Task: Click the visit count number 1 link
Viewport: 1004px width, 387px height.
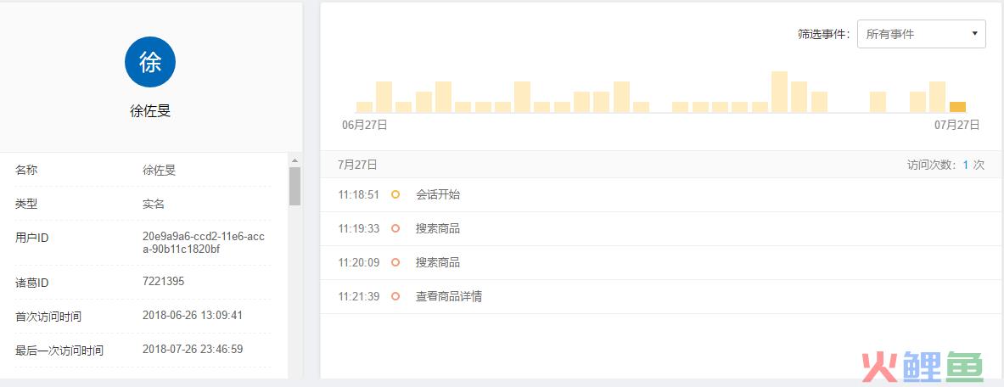Action: [966, 165]
